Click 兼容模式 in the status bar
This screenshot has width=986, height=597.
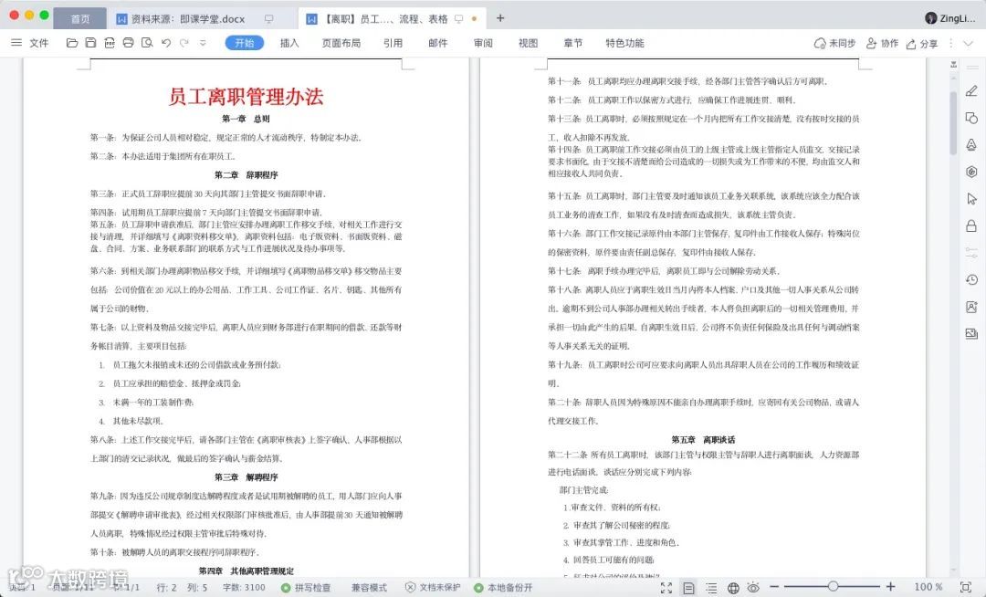point(369,588)
